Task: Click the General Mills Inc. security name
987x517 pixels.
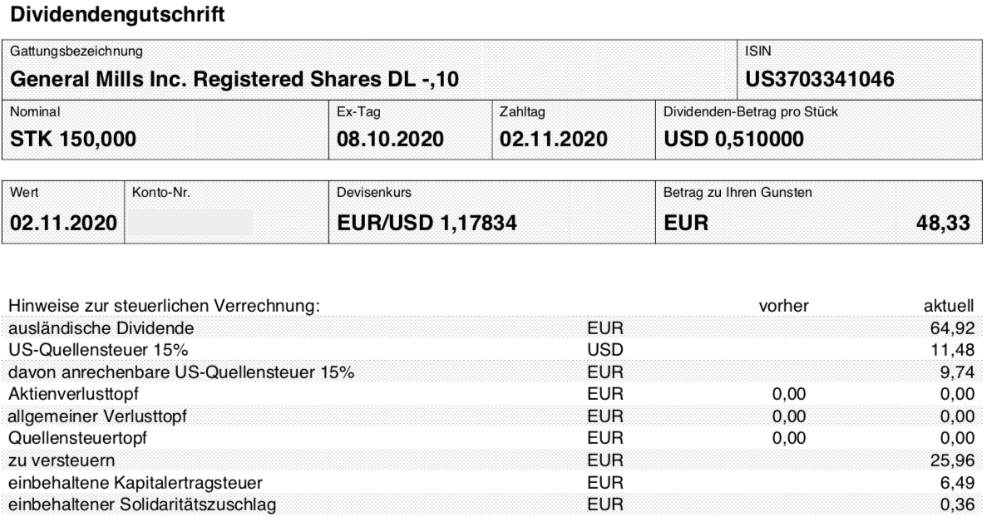Action: coord(234,79)
